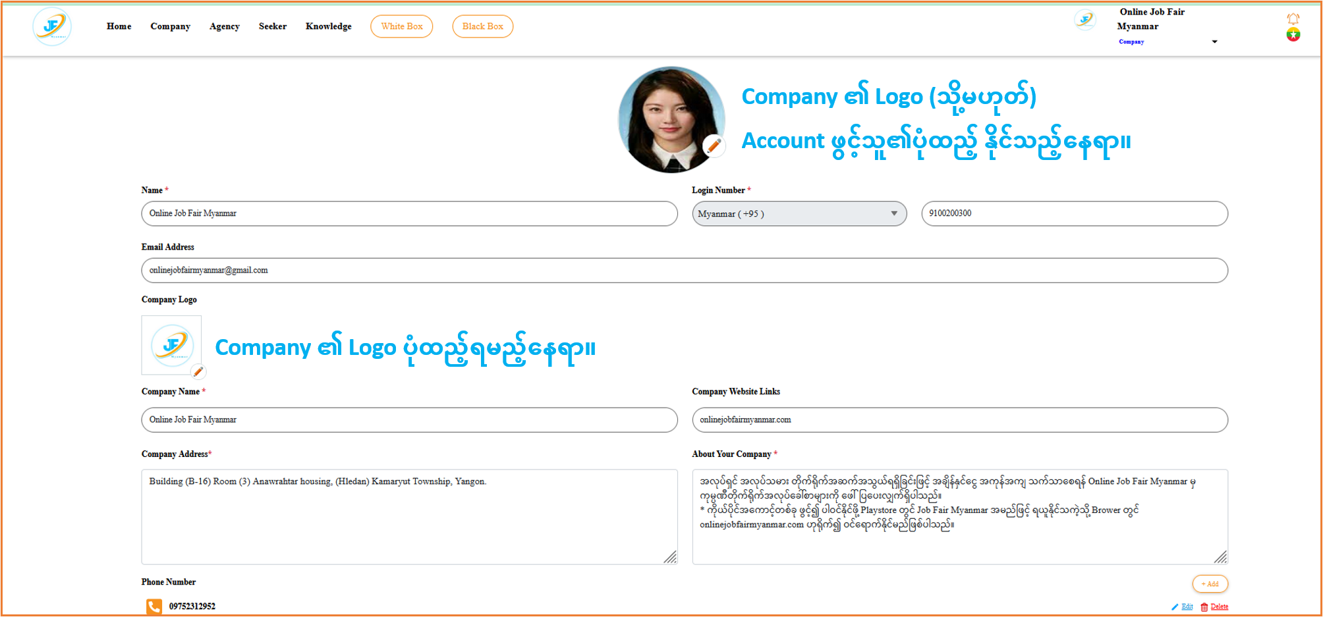Click the White Box button
Screen dimensions: 1323x617
[402, 26]
